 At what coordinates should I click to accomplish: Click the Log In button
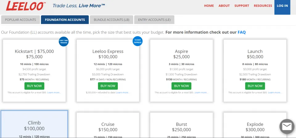click(x=282, y=6)
